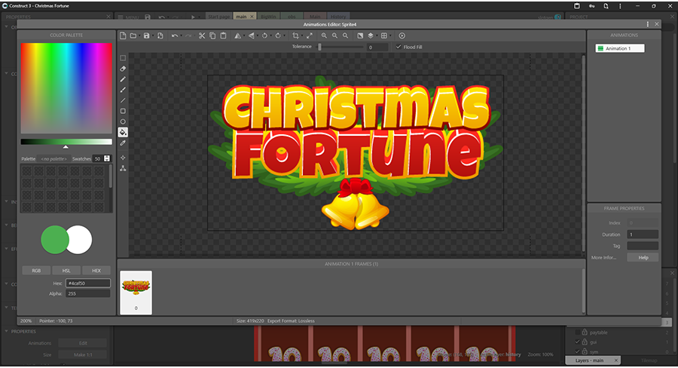Click the RGB color mode button
This screenshot has width=678, height=368.
coord(35,270)
